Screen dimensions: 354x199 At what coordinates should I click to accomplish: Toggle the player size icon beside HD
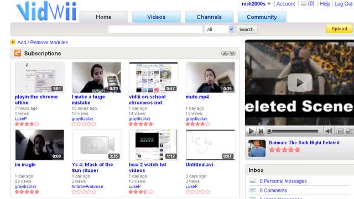click(350, 131)
